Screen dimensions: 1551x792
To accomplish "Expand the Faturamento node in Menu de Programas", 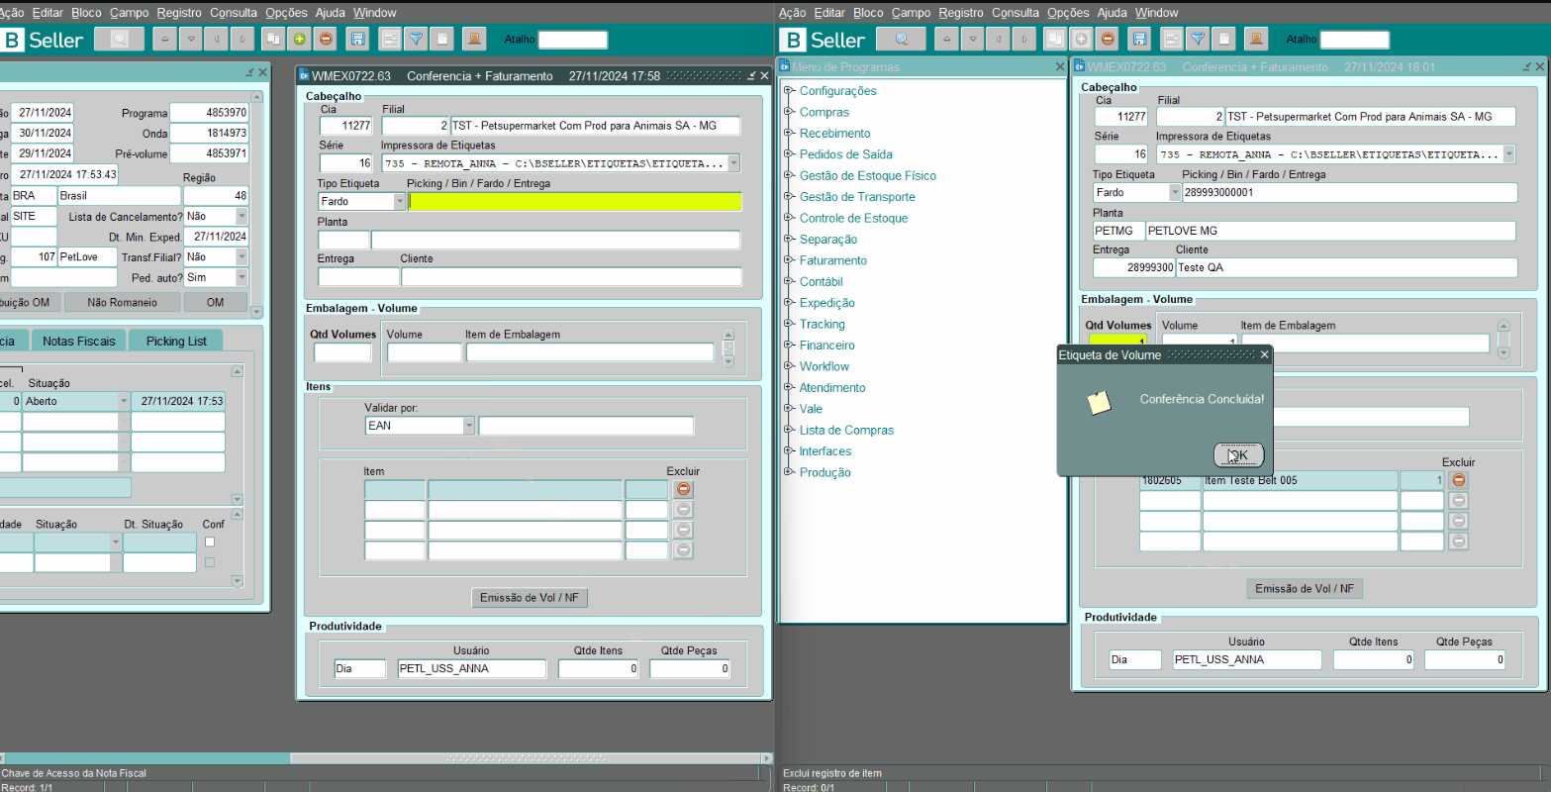I will [x=789, y=260].
